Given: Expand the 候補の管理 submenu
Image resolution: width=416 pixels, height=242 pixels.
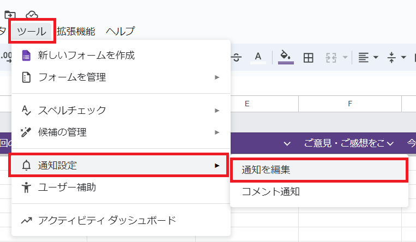Looking at the screenshot, I should click(120, 132).
